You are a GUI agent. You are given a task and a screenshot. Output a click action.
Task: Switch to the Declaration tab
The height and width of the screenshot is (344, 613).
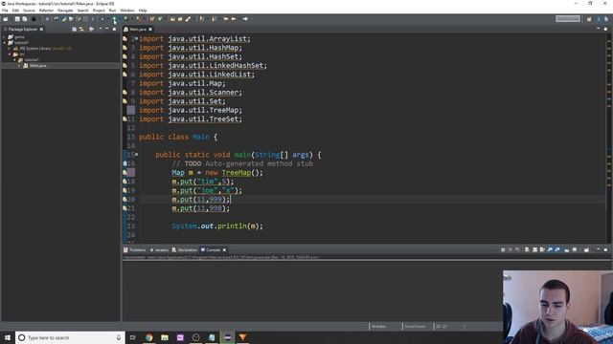click(185, 250)
